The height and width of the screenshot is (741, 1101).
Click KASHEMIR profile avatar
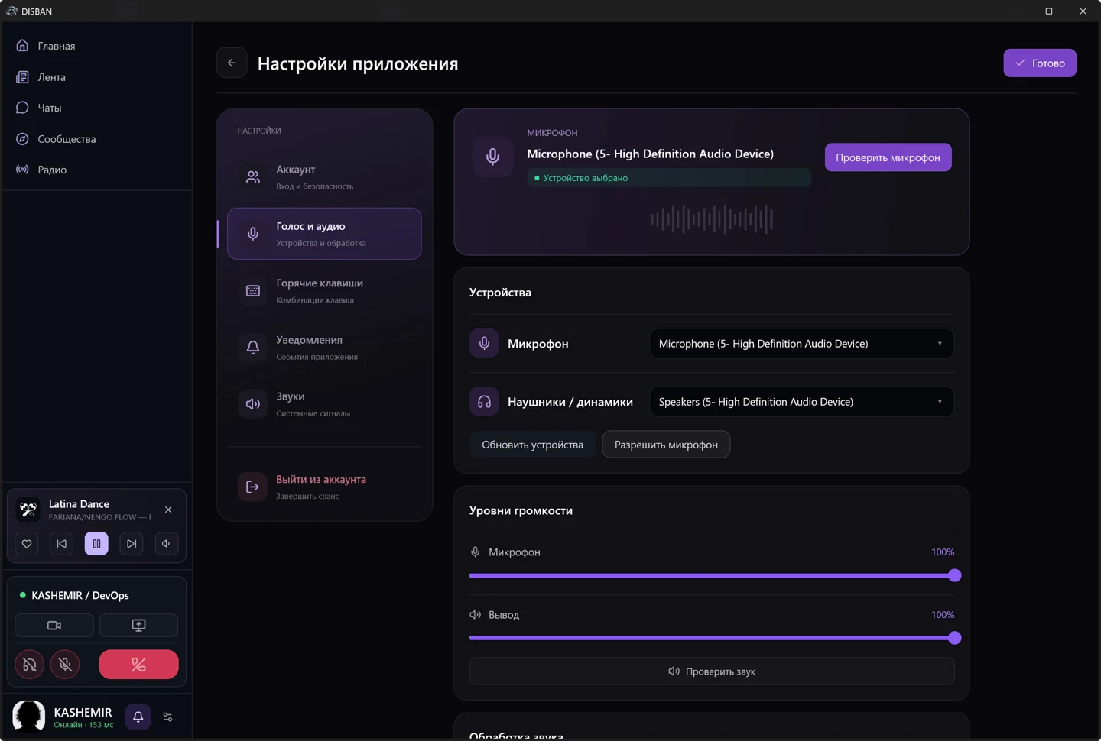(29, 717)
